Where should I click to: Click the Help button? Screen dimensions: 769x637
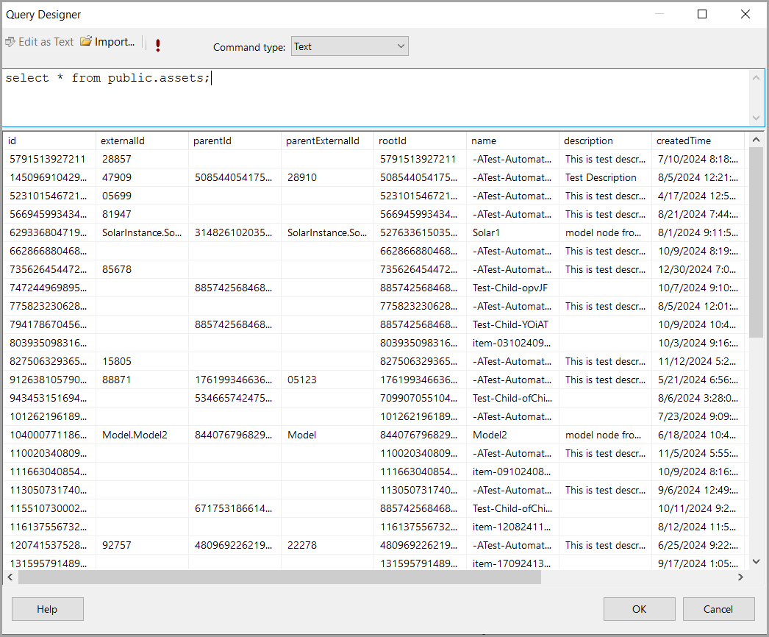point(48,609)
